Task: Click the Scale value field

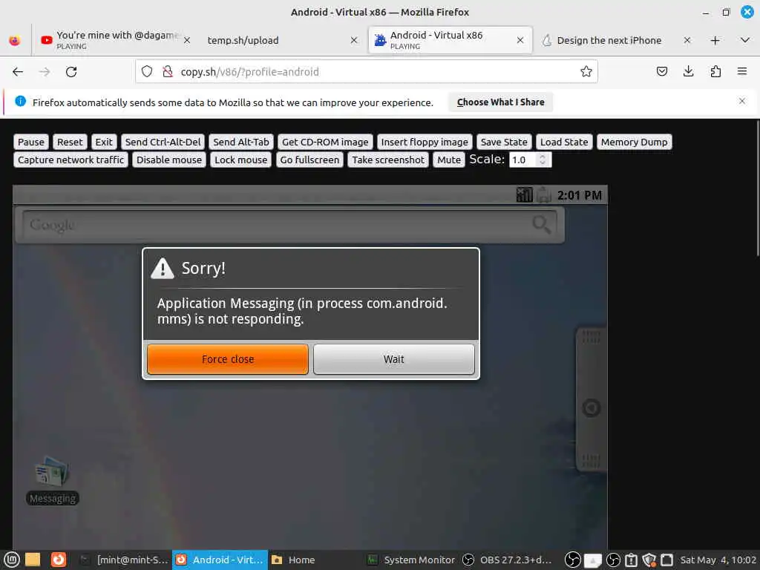Action: point(523,160)
